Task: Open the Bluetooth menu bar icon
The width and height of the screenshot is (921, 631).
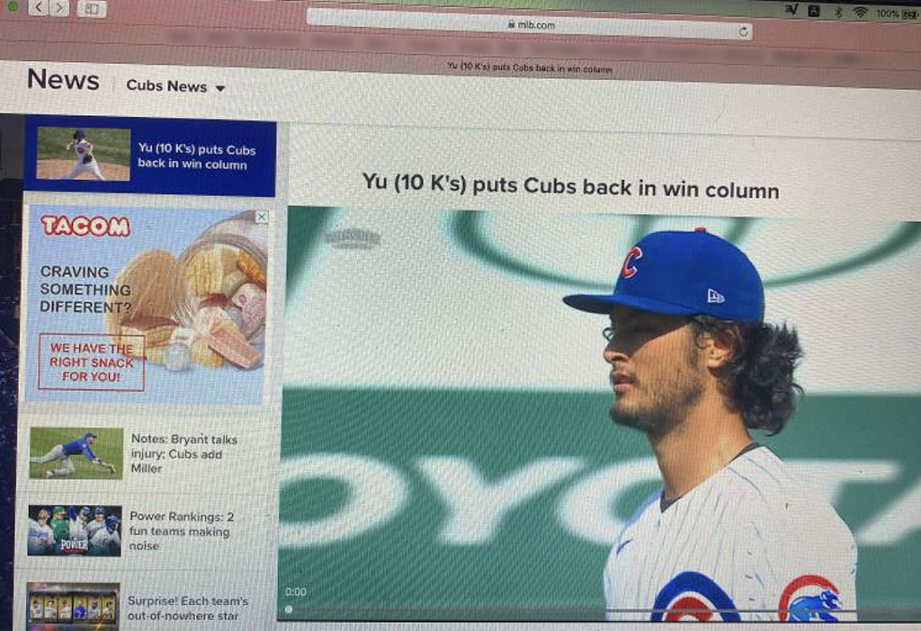Action: (x=838, y=12)
